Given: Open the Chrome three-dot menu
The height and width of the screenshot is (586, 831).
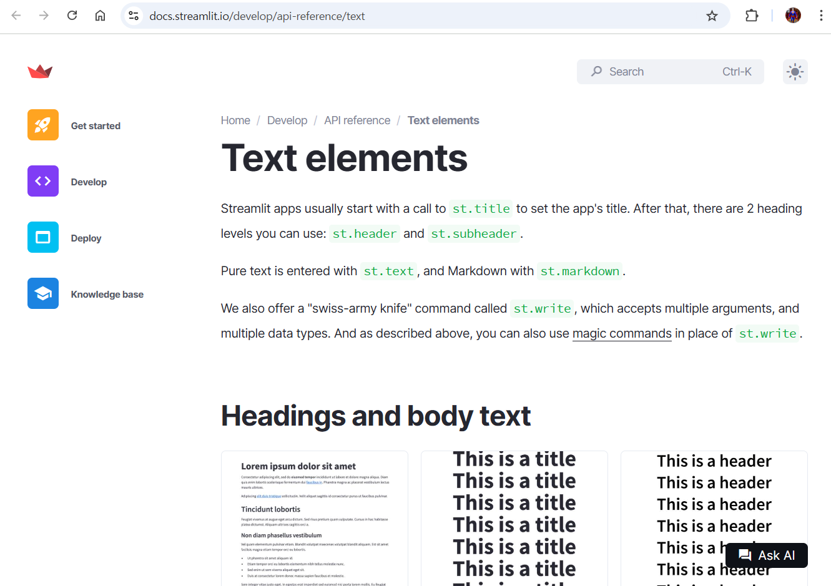Looking at the screenshot, I should pos(821,16).
